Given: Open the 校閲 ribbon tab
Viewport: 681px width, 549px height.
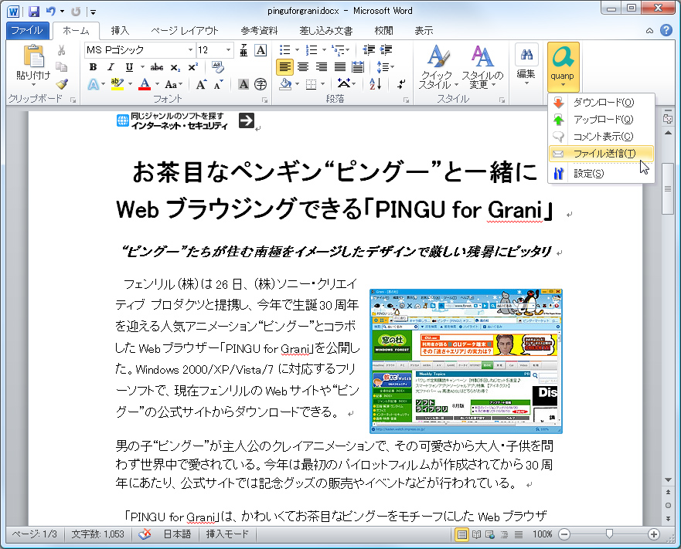Looking at the screenshot, I should click(382, 31).
